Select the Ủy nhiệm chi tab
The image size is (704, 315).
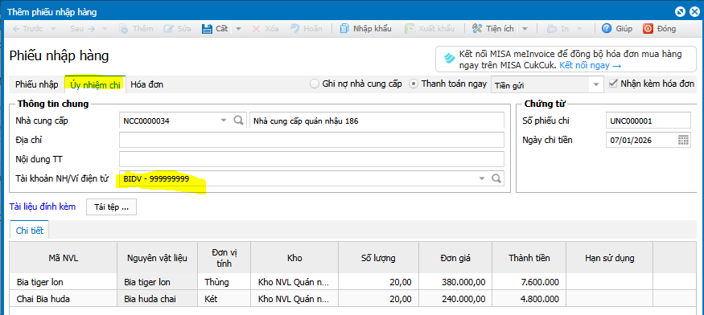coord(95,84)
